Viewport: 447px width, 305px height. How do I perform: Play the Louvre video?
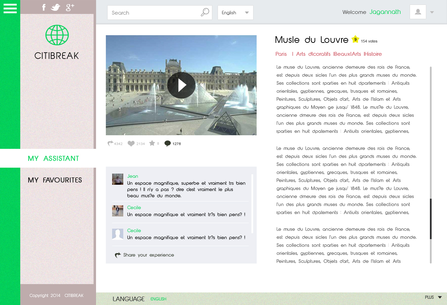[x=181, y=85]
